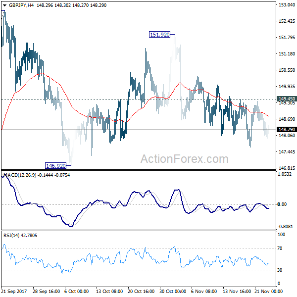Viewport: 297px width, 297px height.
Task: Click the RSI 70 level label
Action: tap(280, 248)
